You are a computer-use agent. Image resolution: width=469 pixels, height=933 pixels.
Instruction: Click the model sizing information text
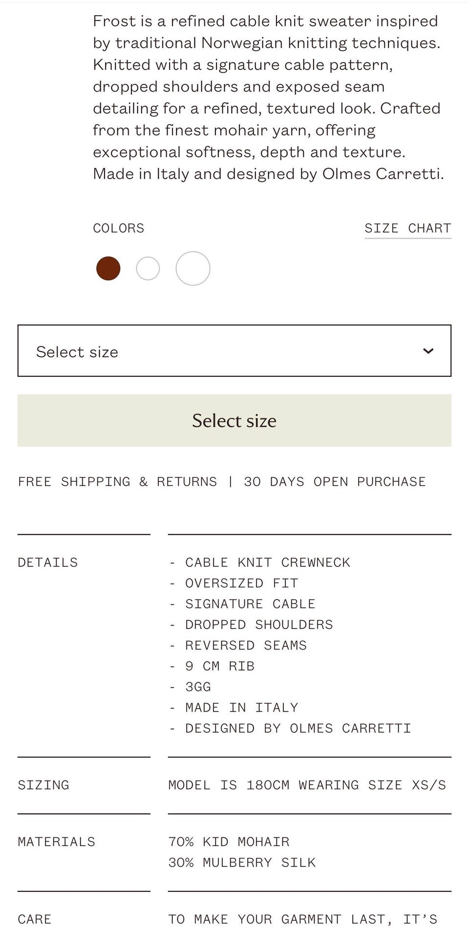307,785
